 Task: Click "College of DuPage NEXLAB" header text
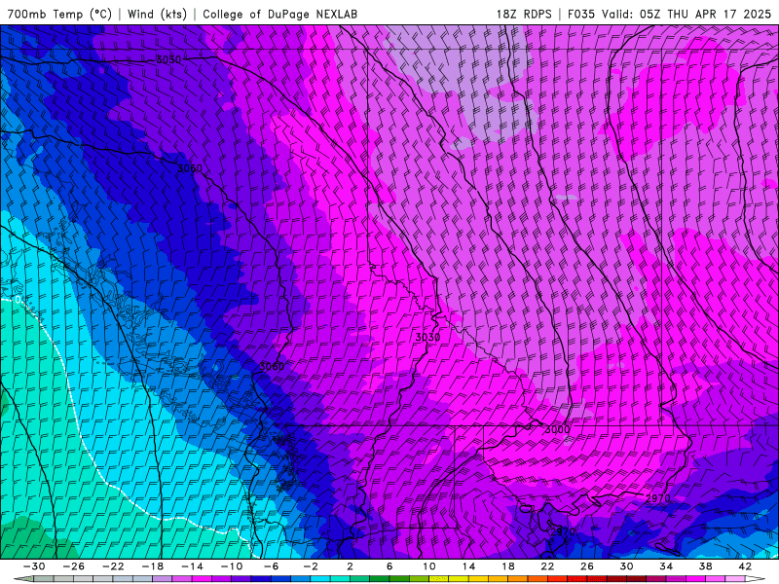tap(279, 14)
